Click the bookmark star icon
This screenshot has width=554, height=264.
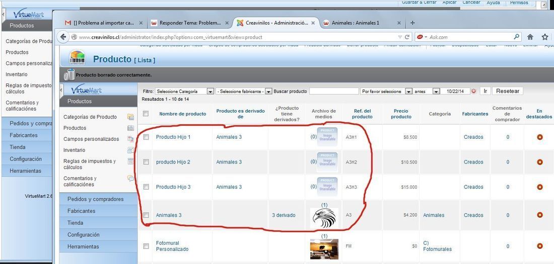pyautogui.click(x=545, y=37)
